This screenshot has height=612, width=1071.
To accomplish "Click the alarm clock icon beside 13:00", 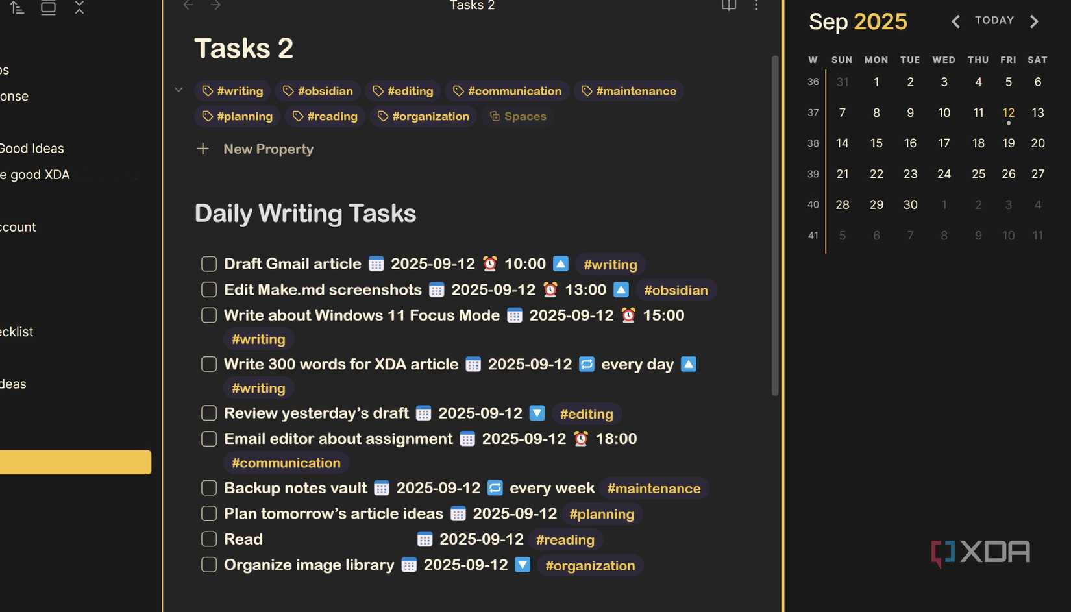I will [x=550, y=290].
